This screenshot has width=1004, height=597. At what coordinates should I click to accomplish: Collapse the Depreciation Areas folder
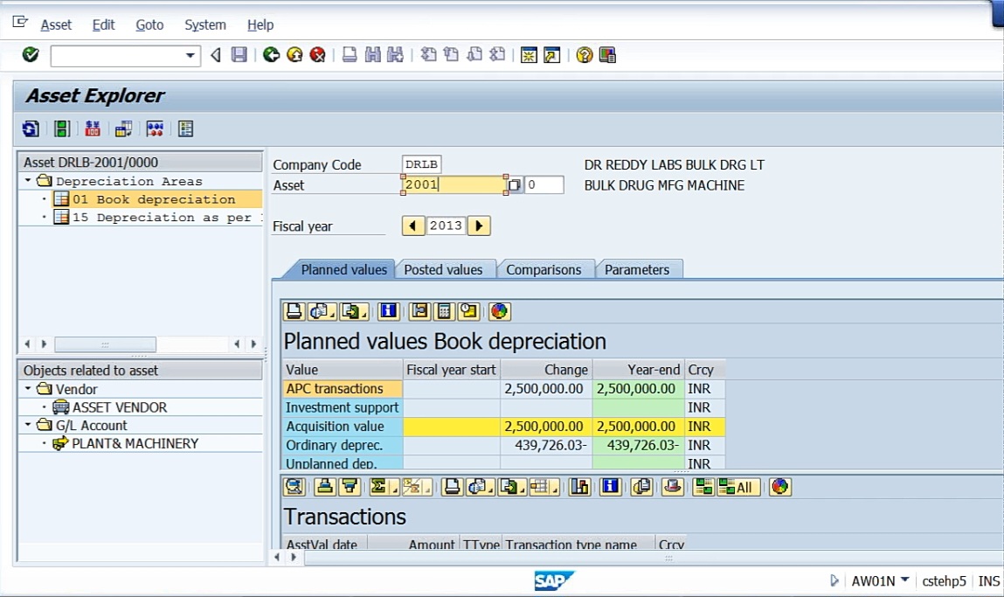point(28,181)
